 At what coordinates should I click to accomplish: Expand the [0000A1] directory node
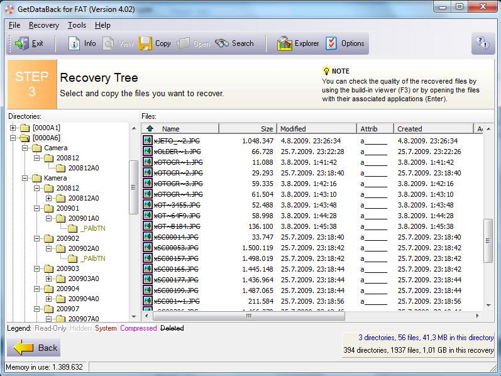(x=13, y=128)
